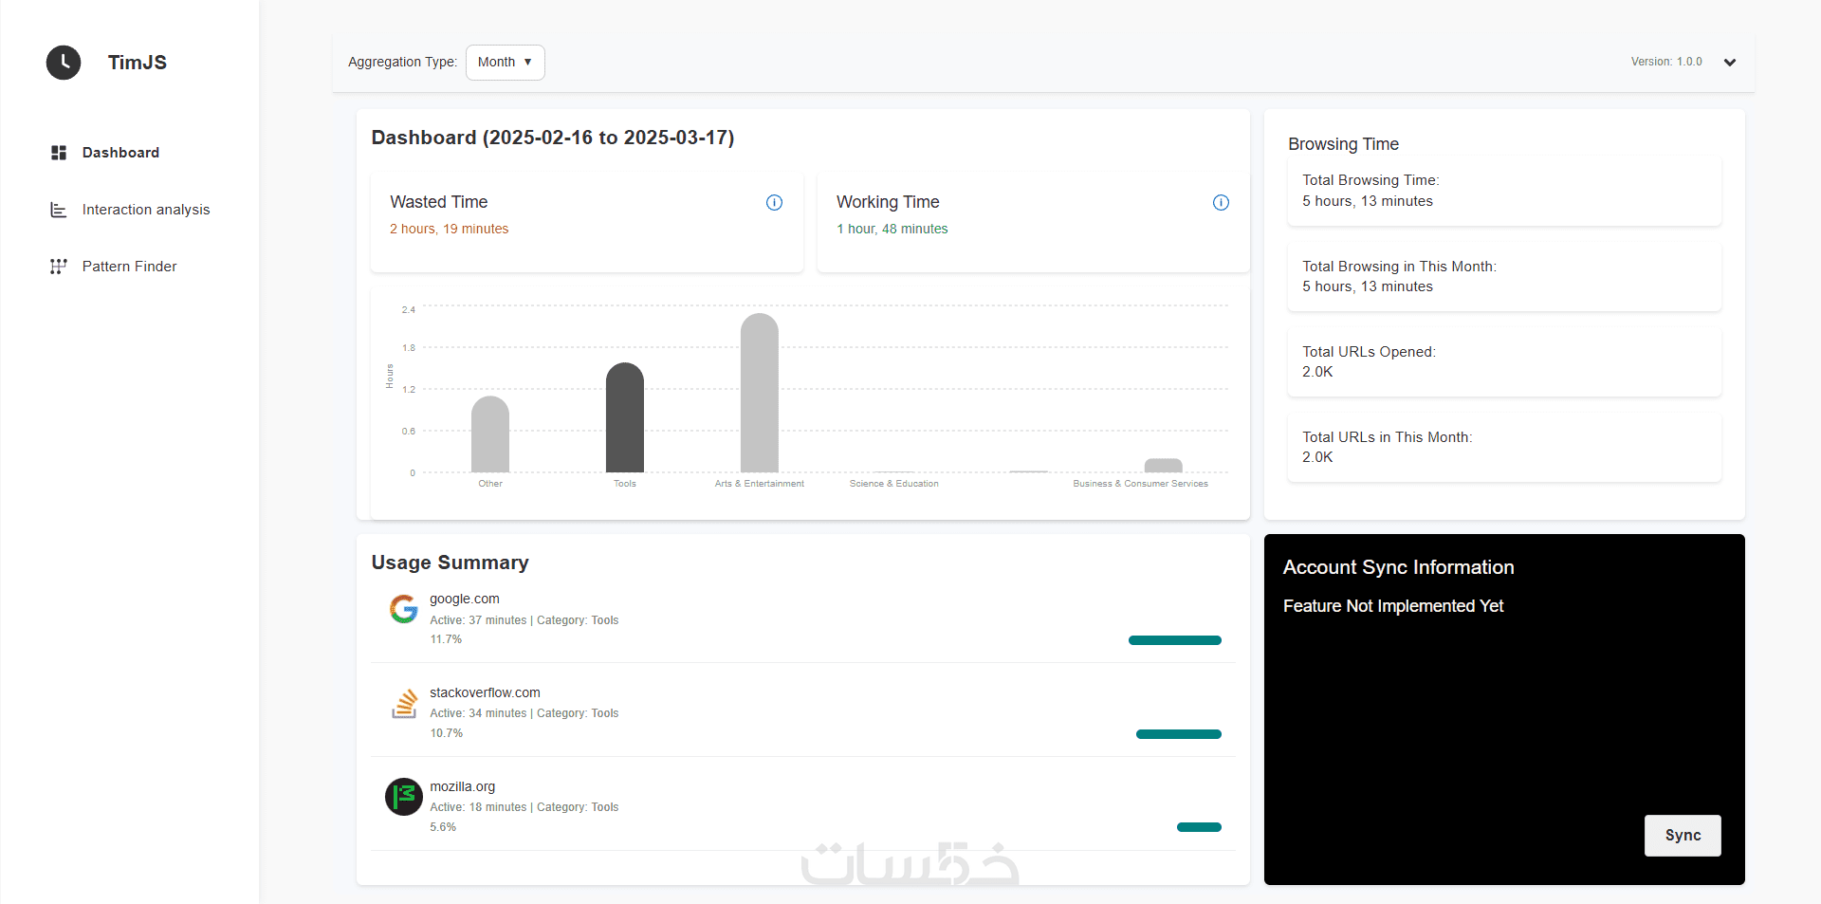Click the Interaction analysis chart icon

pyautogui.click(x=59, y=210)
